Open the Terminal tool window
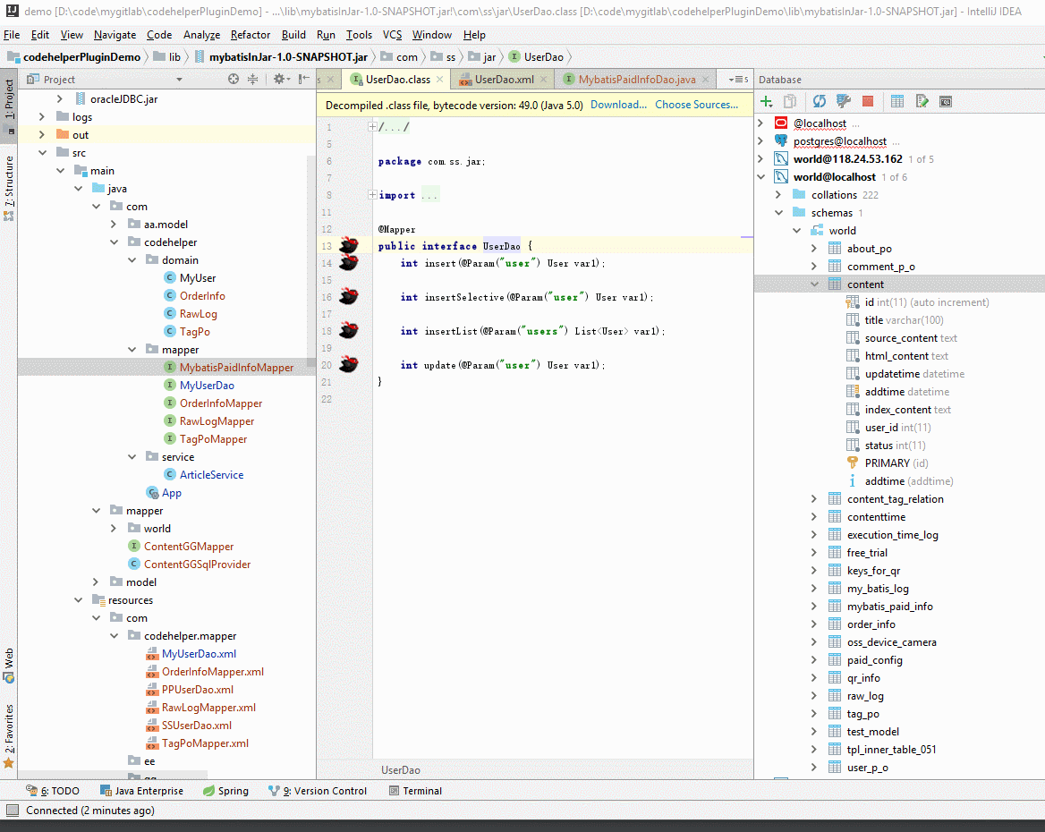 coord(415,791)
